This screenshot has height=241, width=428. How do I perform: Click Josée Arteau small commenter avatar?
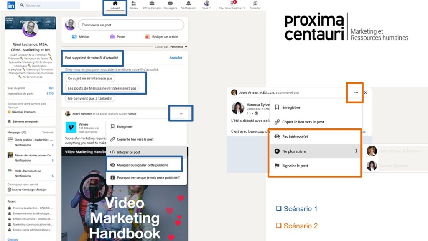pos(234,92)
